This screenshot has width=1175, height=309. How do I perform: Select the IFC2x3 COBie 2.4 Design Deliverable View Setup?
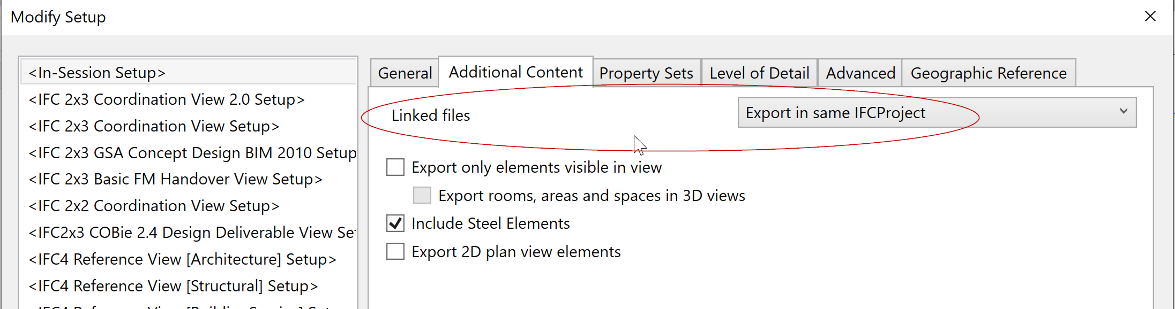[191, 233]
